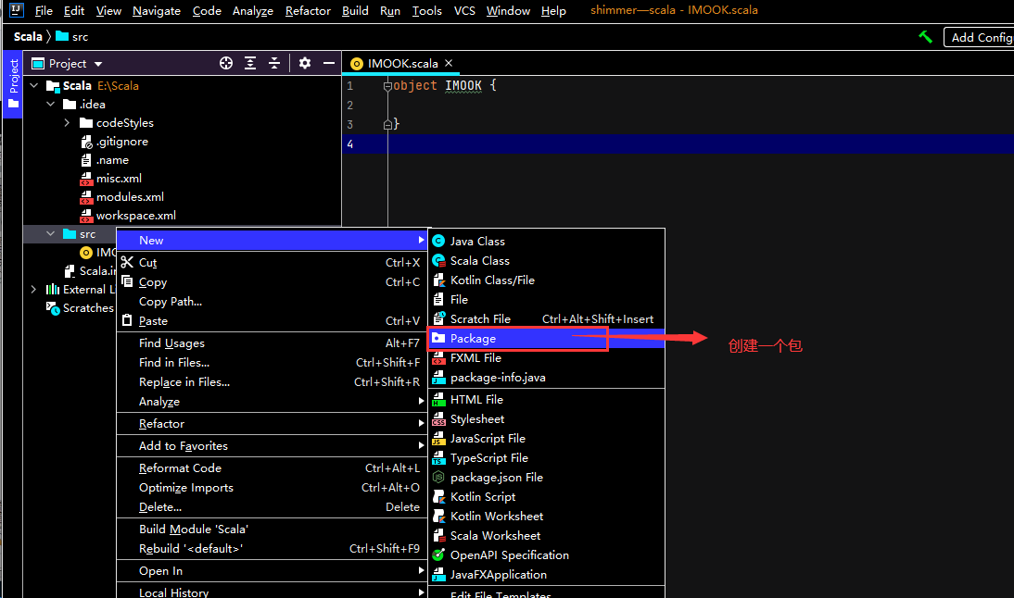Screen dimensions: 1014x598
Task: Open Project panel settings gear
Action: point(305,63)
